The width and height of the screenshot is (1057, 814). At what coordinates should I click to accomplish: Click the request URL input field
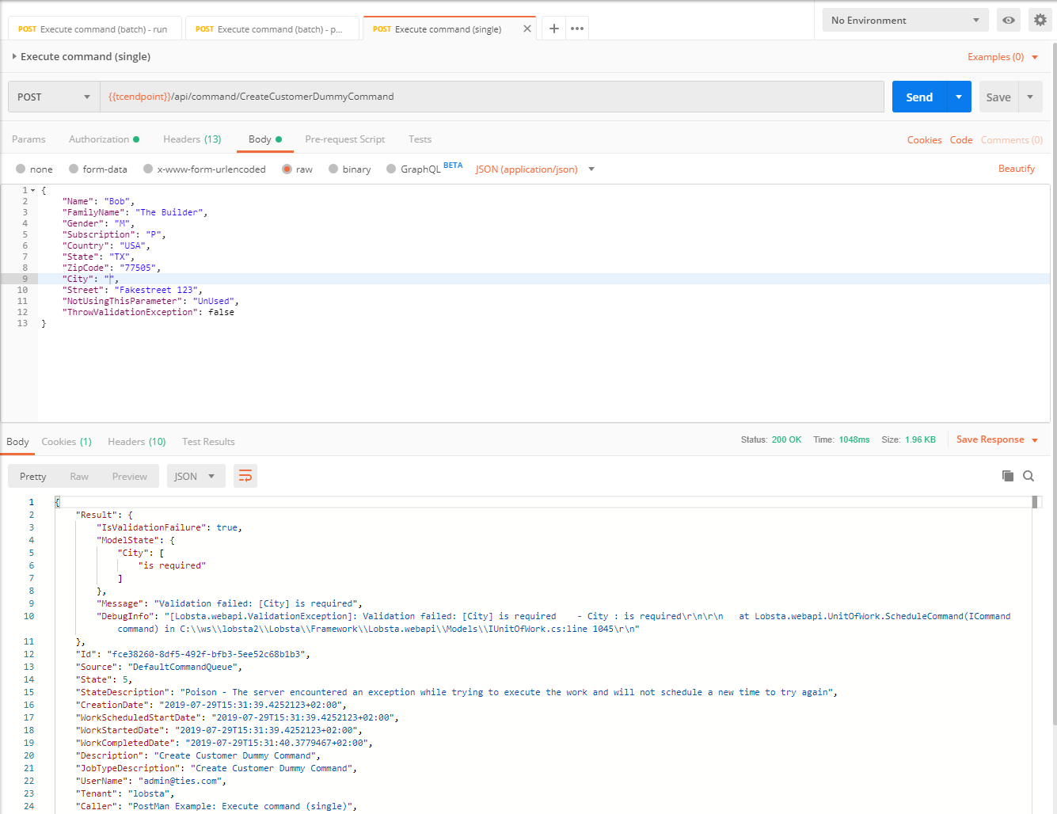coord(491,97)
